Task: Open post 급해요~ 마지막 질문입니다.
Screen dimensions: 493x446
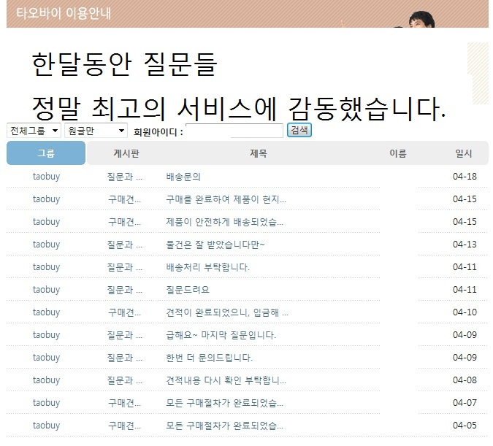Action: 221,335
